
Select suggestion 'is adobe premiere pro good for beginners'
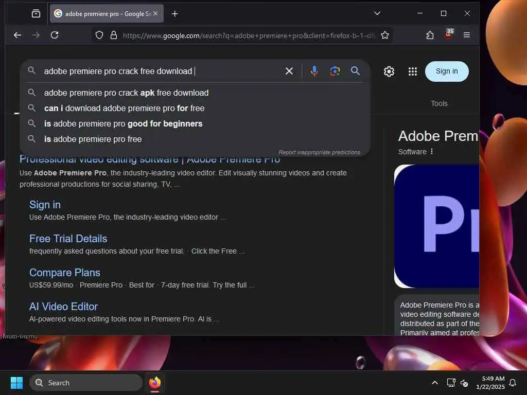pyautogui.click(x=195, y=123)
